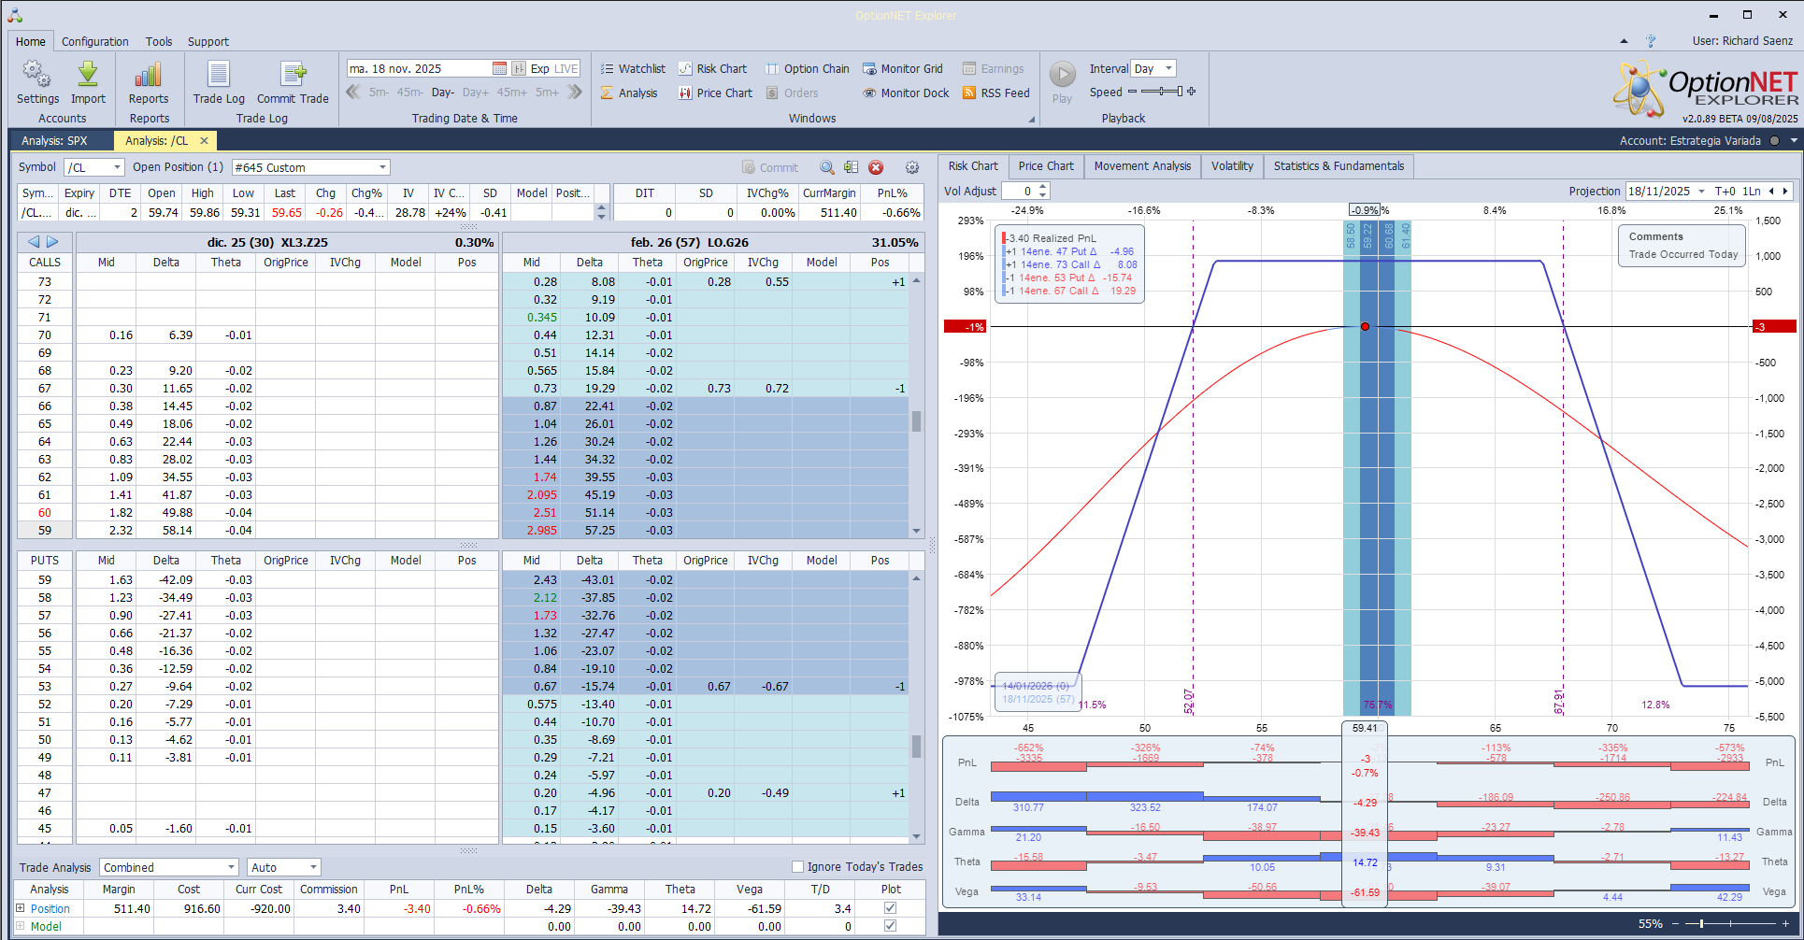Expand the Model row in analysis table
The image size is (1804, 940).
21,926
